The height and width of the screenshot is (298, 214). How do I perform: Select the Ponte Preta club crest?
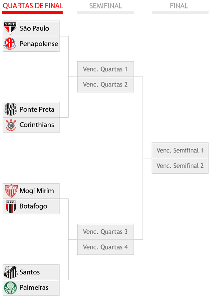click(10, 109)
